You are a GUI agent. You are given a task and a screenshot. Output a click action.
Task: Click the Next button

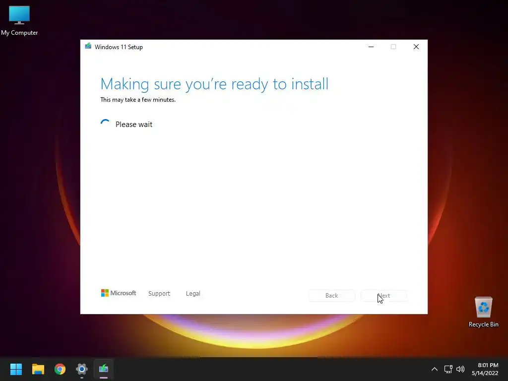click(x=384, y=296)
